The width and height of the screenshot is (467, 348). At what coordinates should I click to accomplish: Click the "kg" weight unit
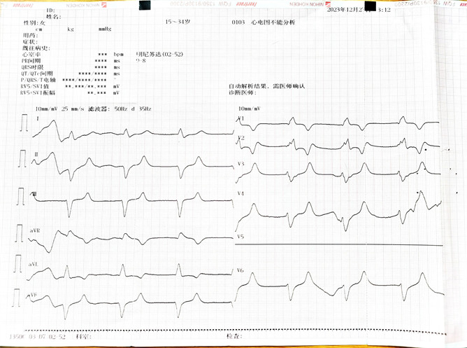(71, 29)
